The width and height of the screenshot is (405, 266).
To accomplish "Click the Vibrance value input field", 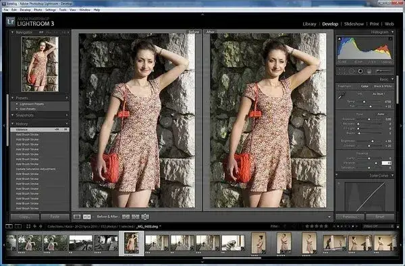I will [387, 163].
